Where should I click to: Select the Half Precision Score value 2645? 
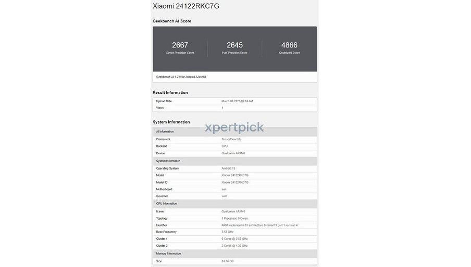pyautogui.click(x=234, y=45)
